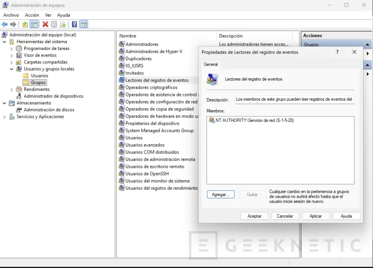Toggle the Action pane toolbar icon
373x268 pixels.
point(84,24)
